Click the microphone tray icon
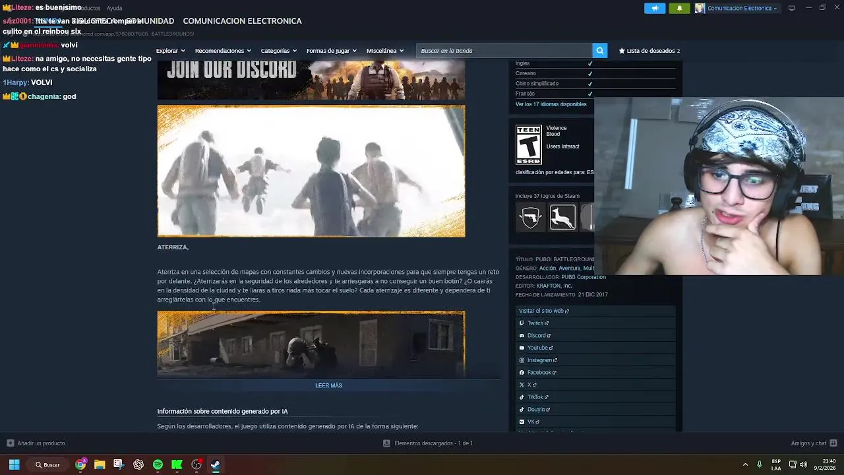 (760, 464)
